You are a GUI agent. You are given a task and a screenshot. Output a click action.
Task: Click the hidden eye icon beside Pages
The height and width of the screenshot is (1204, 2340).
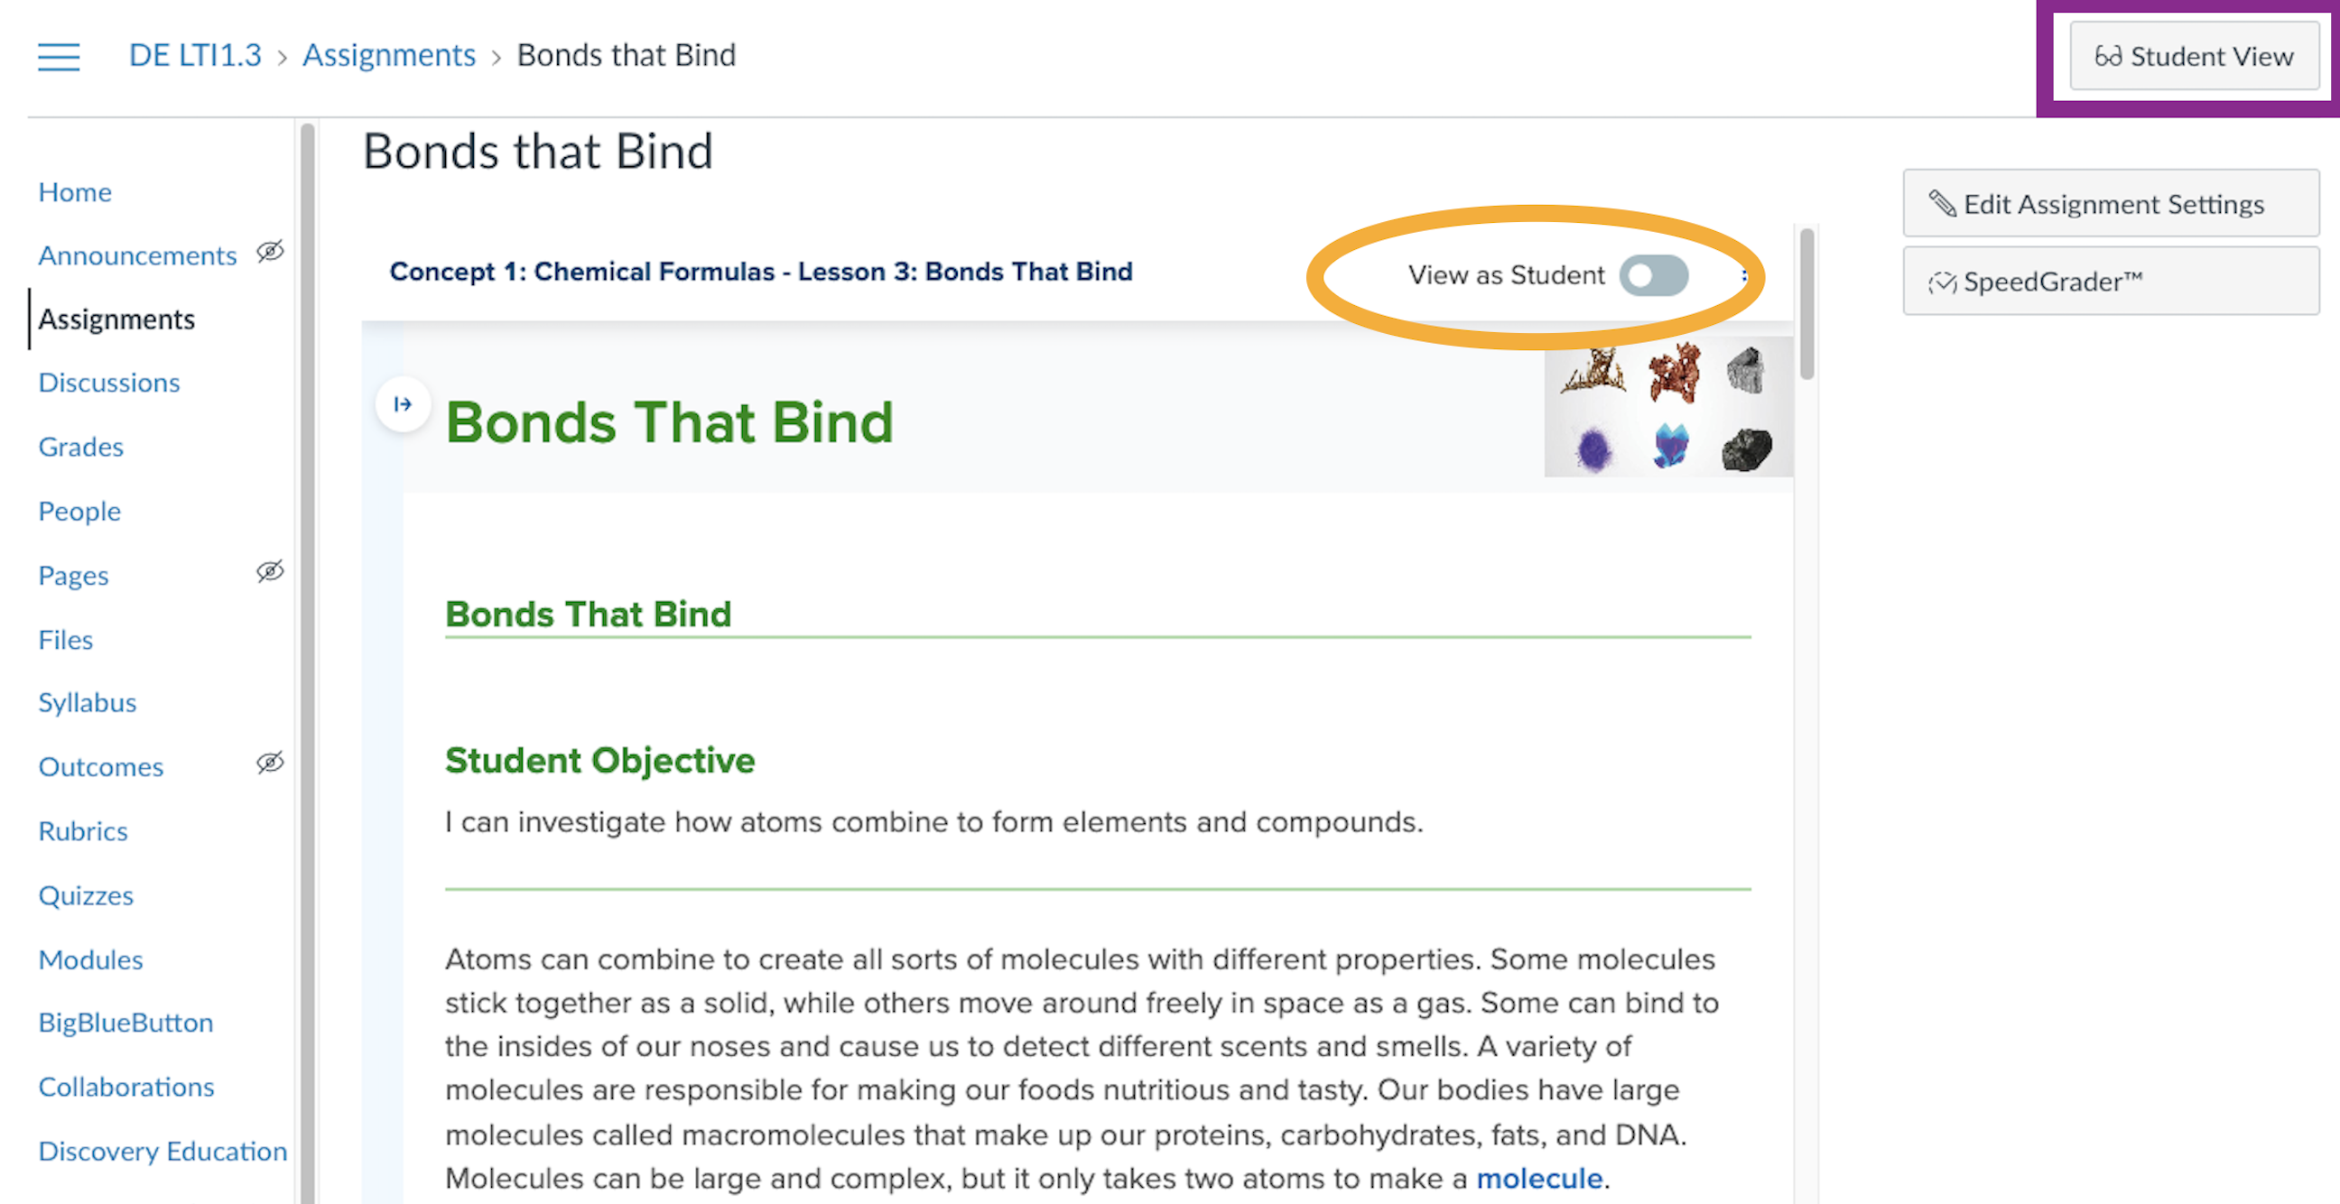[x=270, y=572]
